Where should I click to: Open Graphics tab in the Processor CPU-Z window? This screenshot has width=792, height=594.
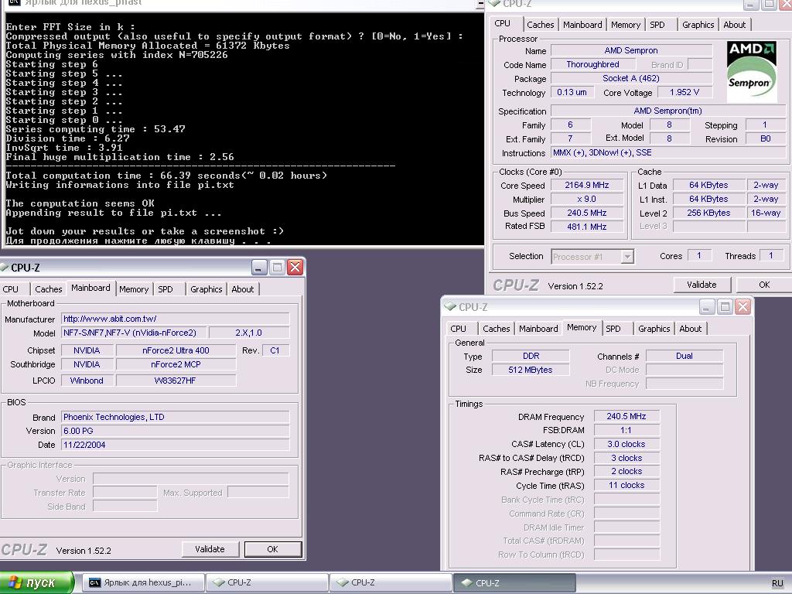tap(698, 25)
